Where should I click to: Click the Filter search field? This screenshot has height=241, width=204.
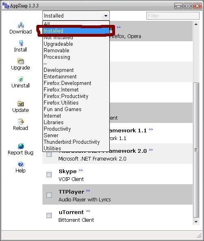click(173, 16)
